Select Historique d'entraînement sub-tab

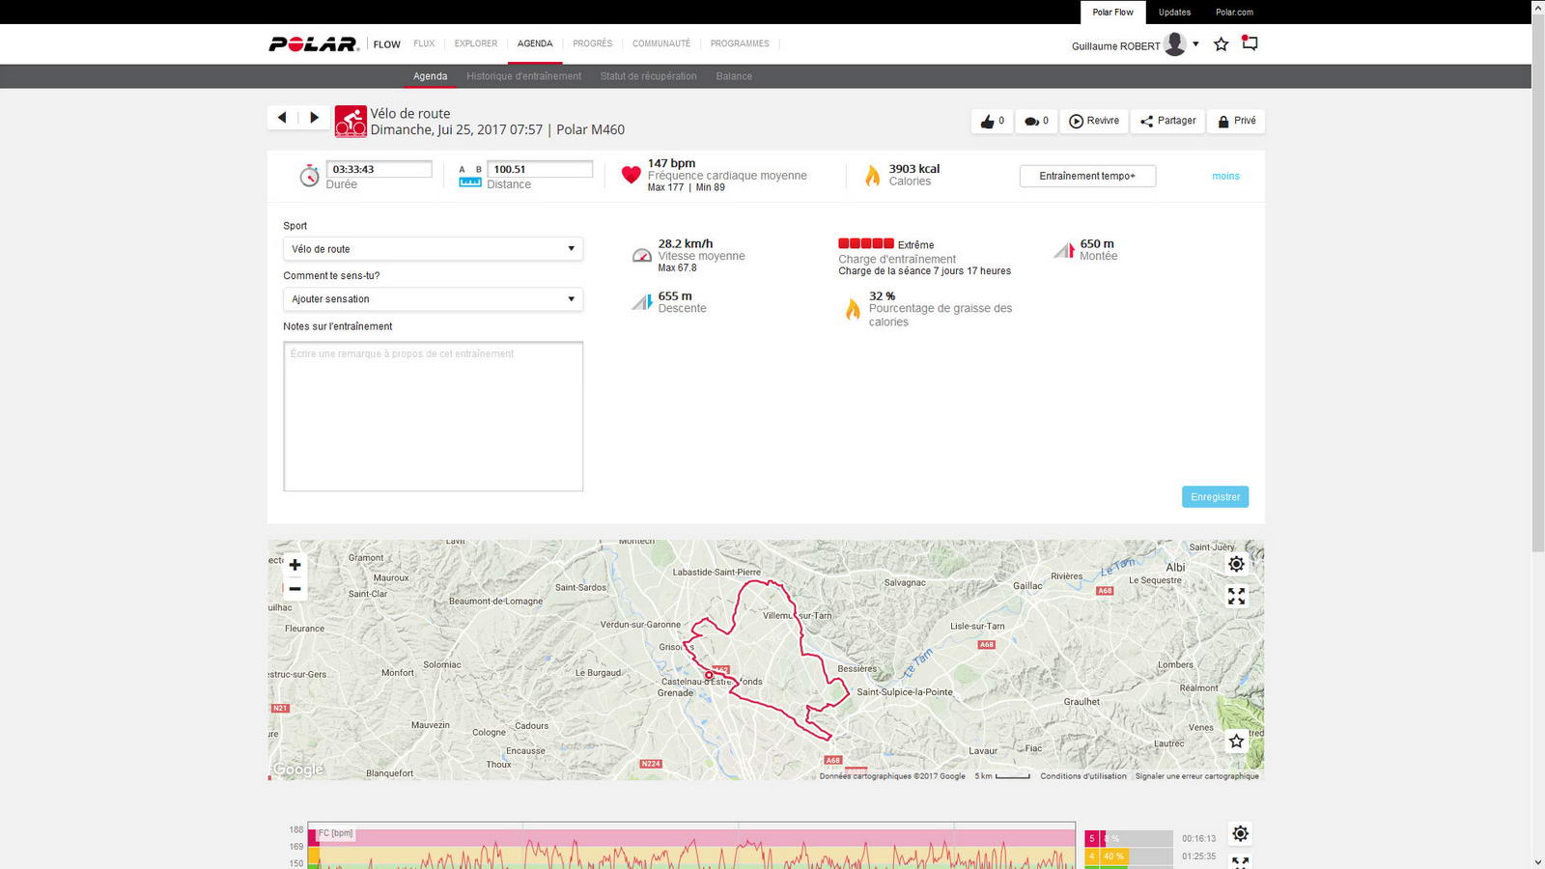pos(523,76)
